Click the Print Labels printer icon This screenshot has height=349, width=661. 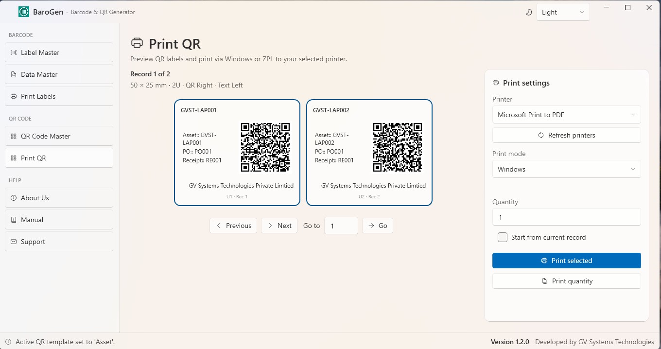click(x=14, y=96)
